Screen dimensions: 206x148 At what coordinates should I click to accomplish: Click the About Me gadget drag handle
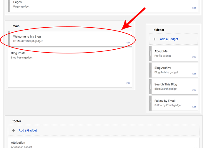coord(151,53)
